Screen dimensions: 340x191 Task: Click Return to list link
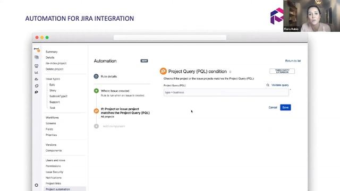(x=293, y=61)
